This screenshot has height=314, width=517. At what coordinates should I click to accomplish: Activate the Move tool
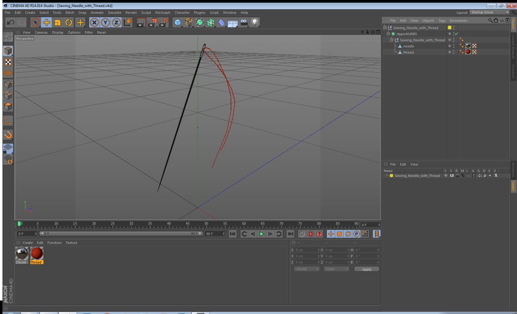47,22
